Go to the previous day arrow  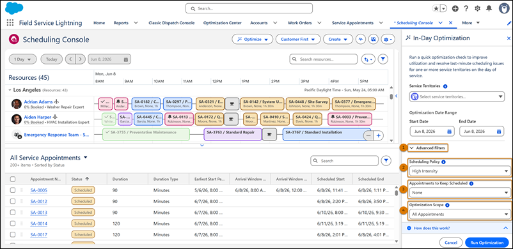(70, 59)
